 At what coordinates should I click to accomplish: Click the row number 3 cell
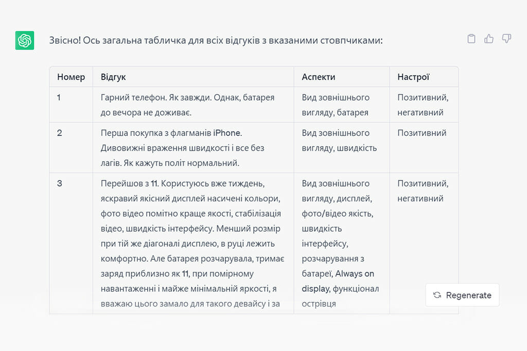pyautogui.click(x=60, y=183)
